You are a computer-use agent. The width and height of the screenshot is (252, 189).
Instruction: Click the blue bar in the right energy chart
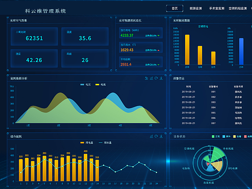click(x=241, y=51)
